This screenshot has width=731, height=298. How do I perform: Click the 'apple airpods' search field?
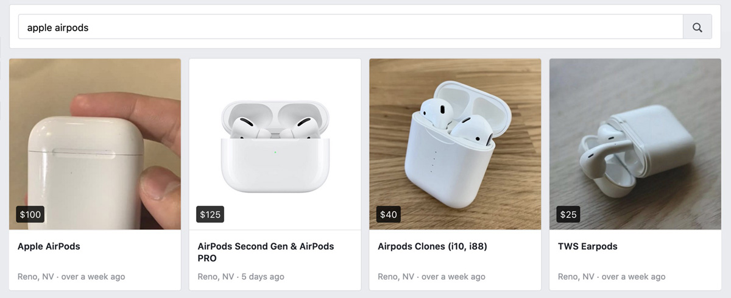pos(350,27)
